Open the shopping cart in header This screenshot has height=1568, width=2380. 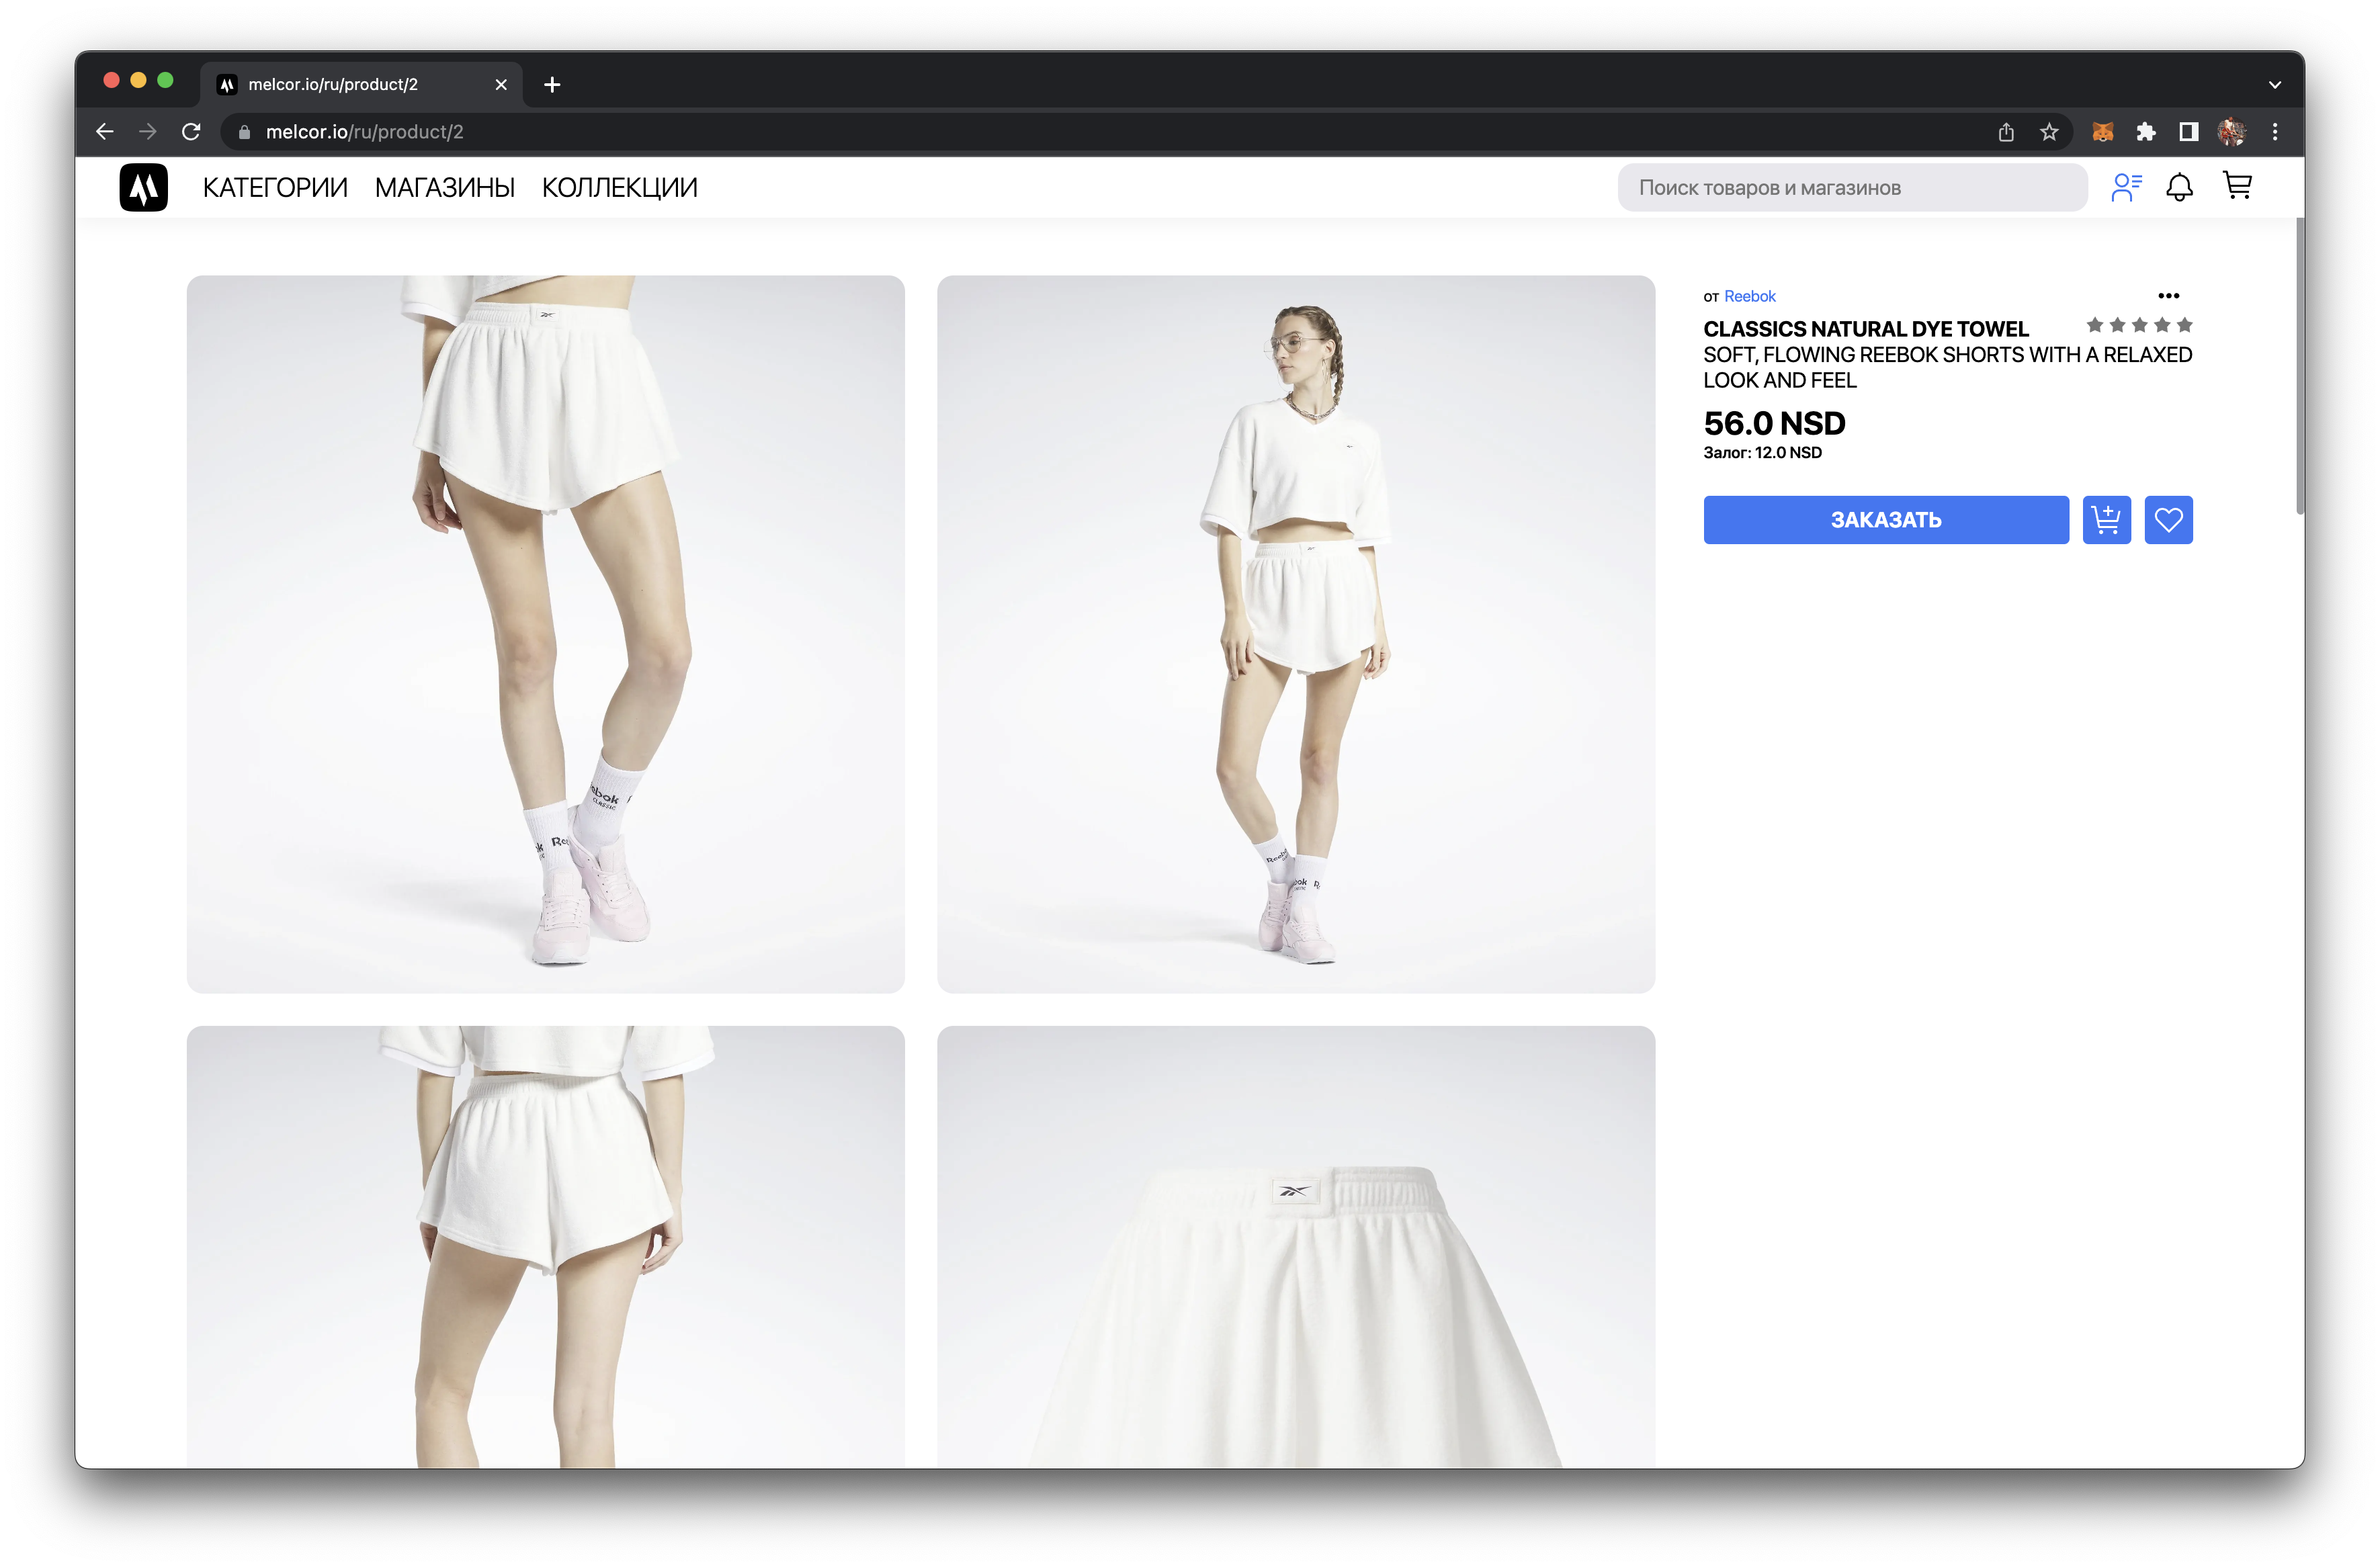(x=2237, y=186)
